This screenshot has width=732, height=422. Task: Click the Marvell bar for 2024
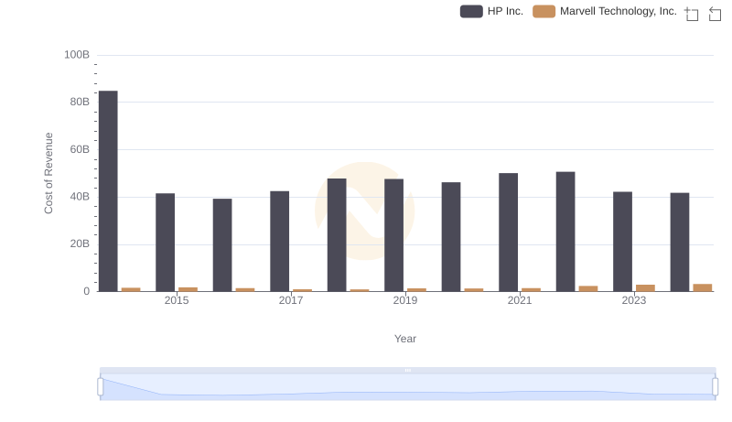703,288
